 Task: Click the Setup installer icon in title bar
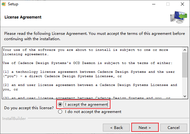[x=4, y=4]
